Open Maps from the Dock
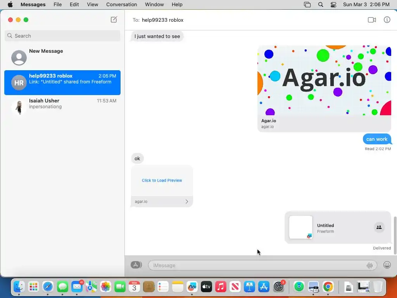 [x=91, y=287]
